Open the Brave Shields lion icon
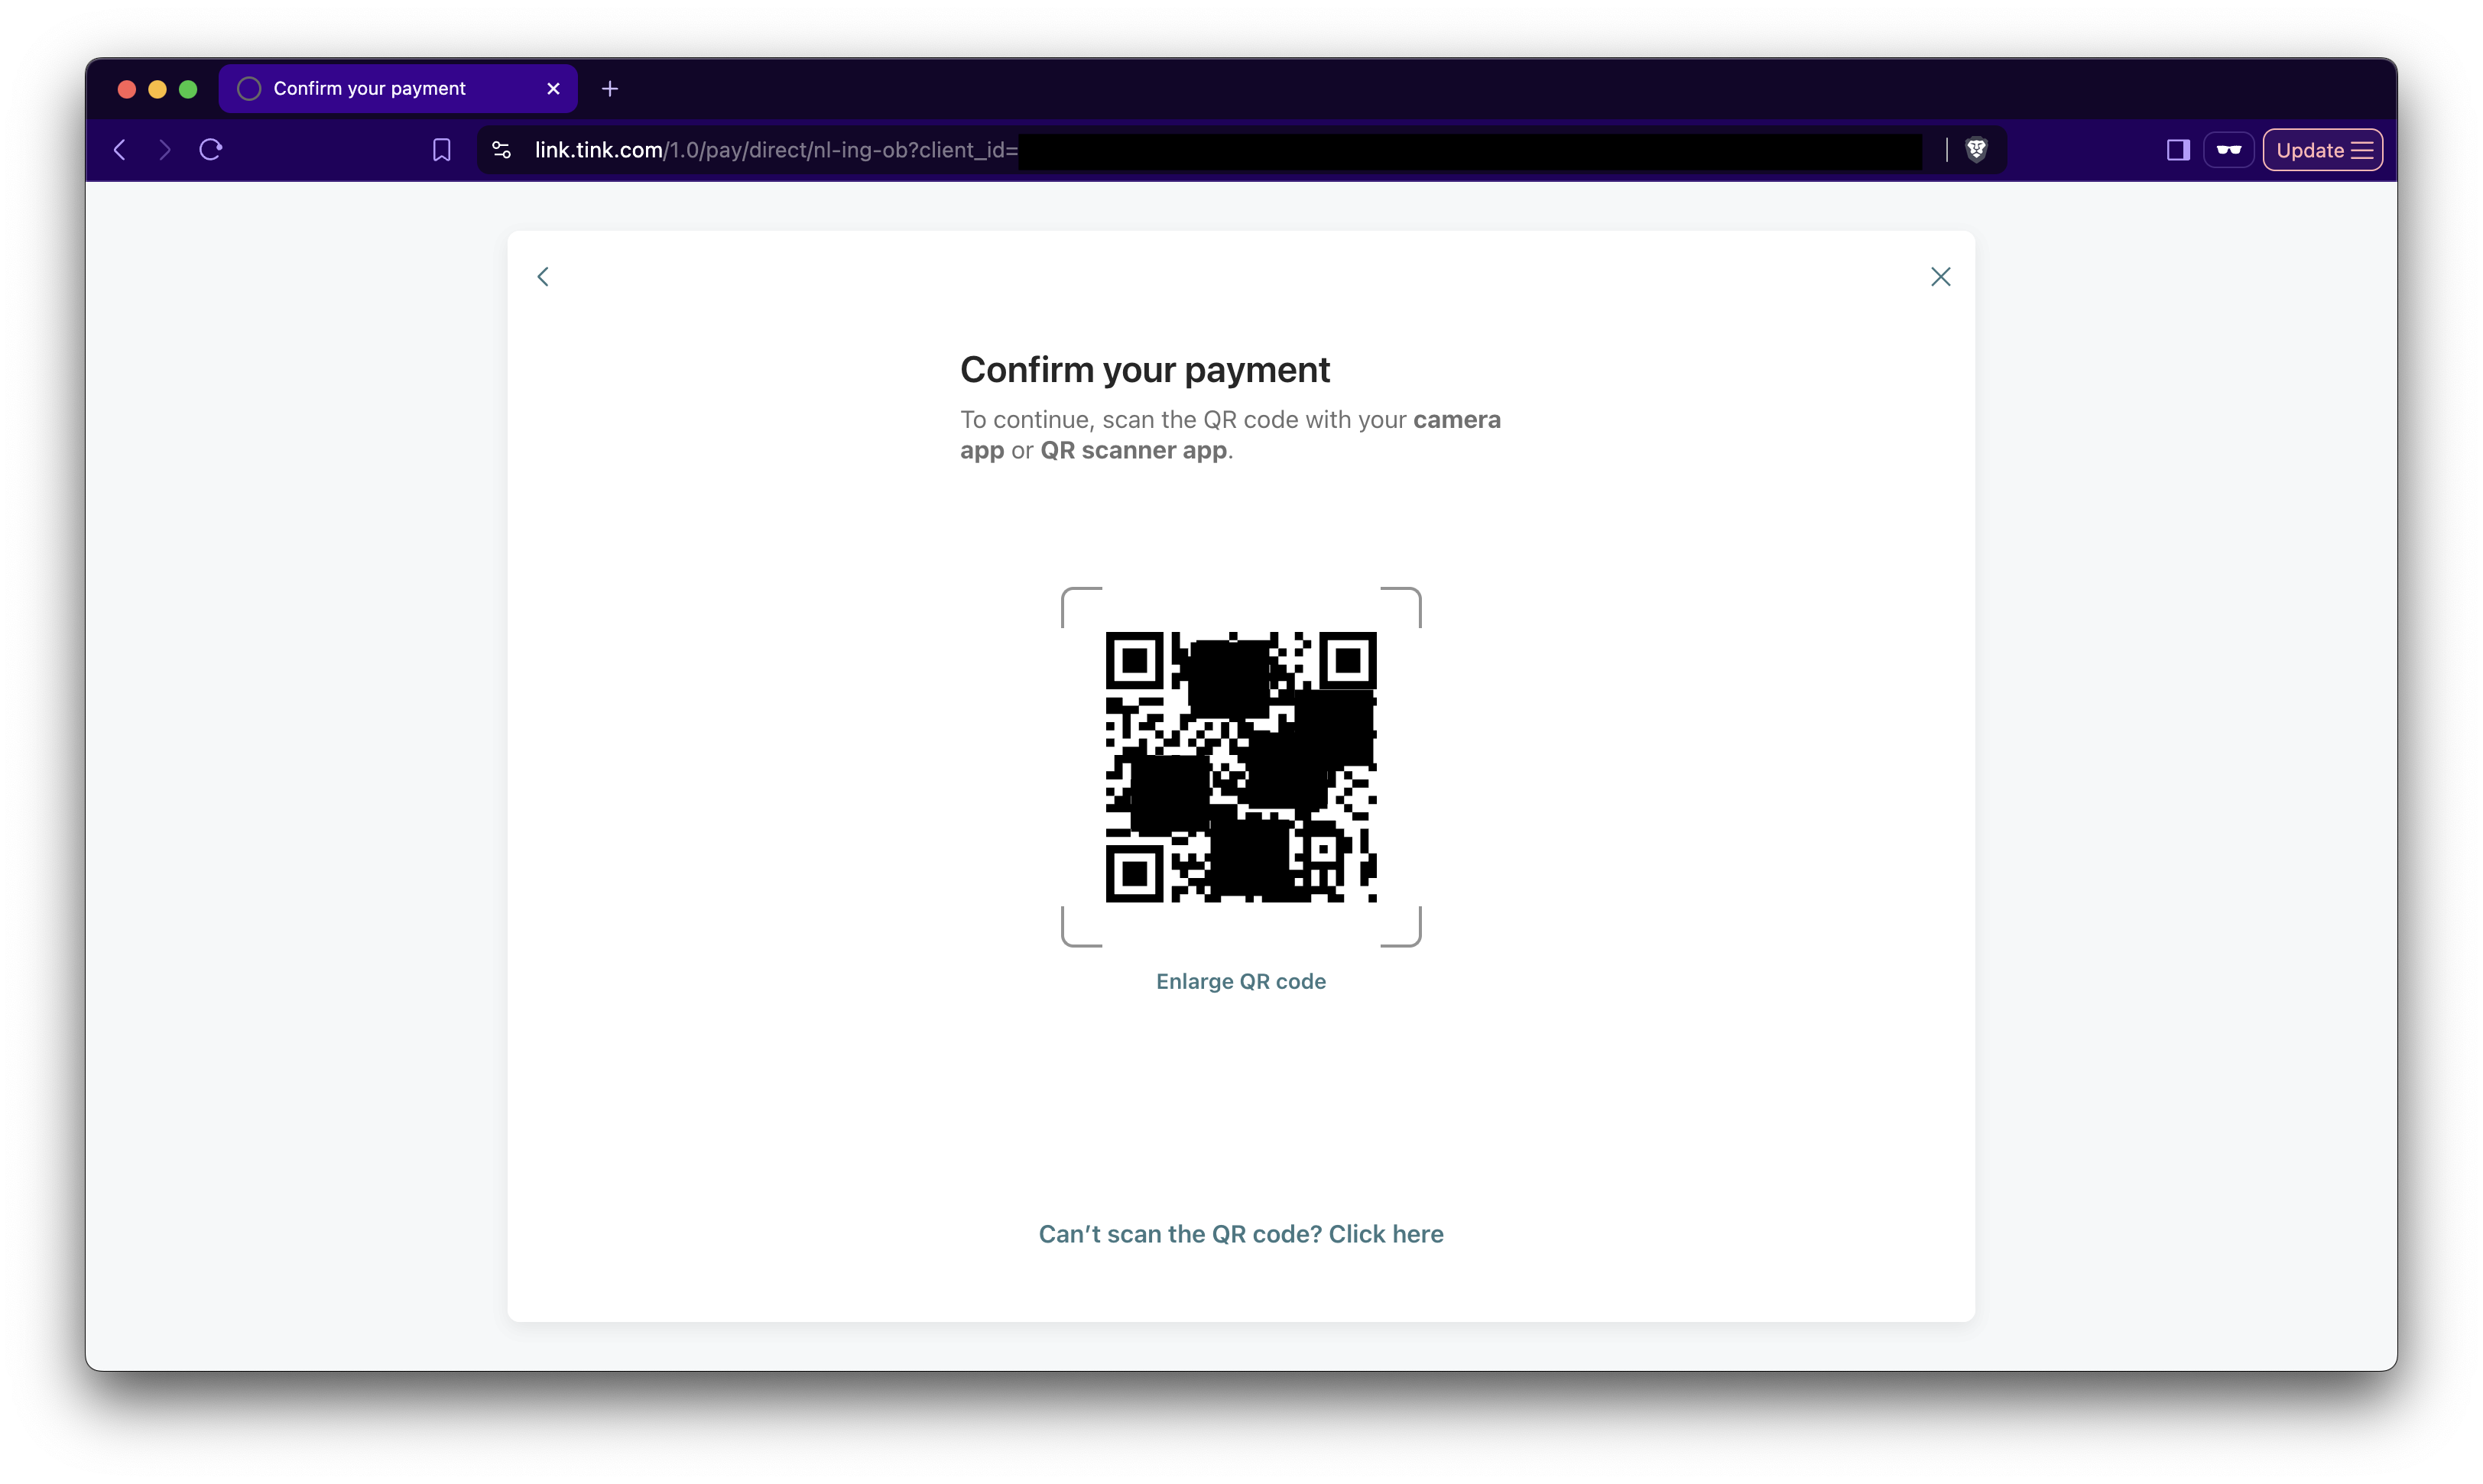2483x1484 pixels. tap(1976, 150)
